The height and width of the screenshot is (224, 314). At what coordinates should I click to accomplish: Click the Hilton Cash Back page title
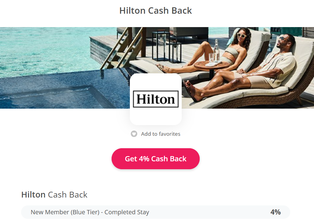click(x=155, y=11)
